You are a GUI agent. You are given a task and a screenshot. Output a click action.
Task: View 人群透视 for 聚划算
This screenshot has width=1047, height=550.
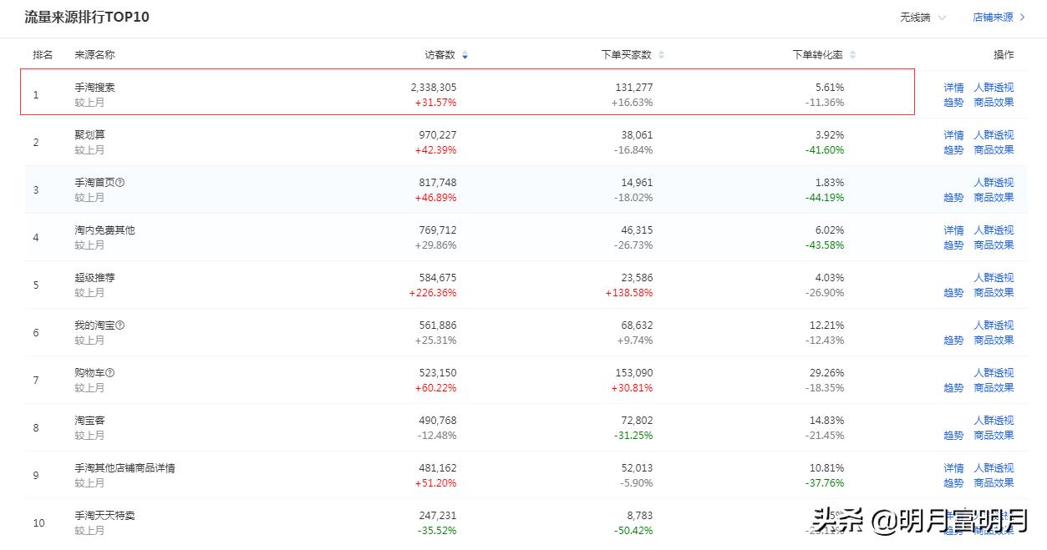click(994, 135)
